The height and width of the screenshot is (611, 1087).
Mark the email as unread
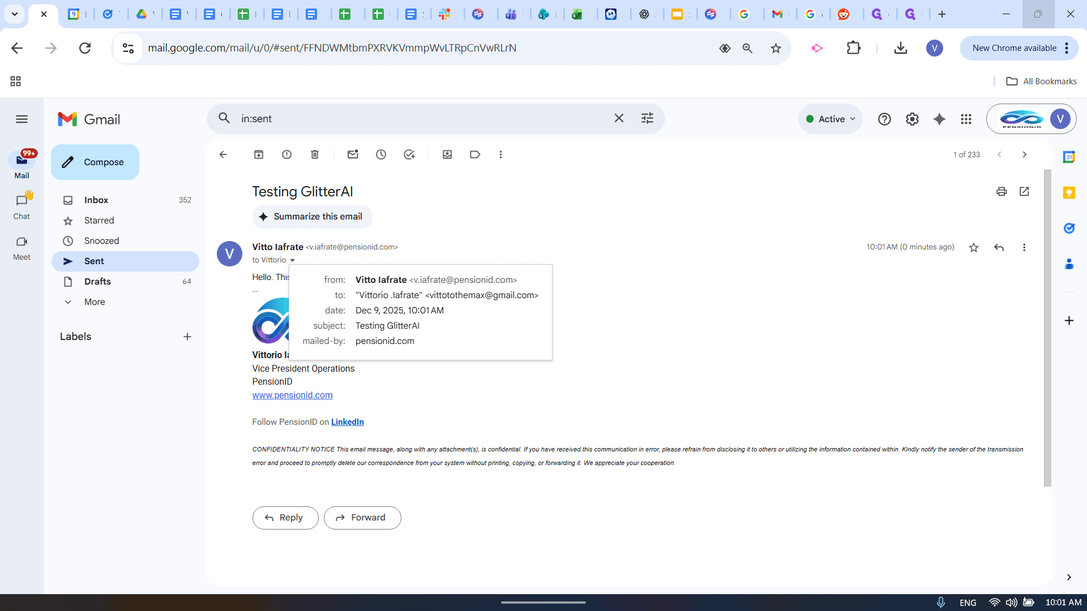pos(353,154)
